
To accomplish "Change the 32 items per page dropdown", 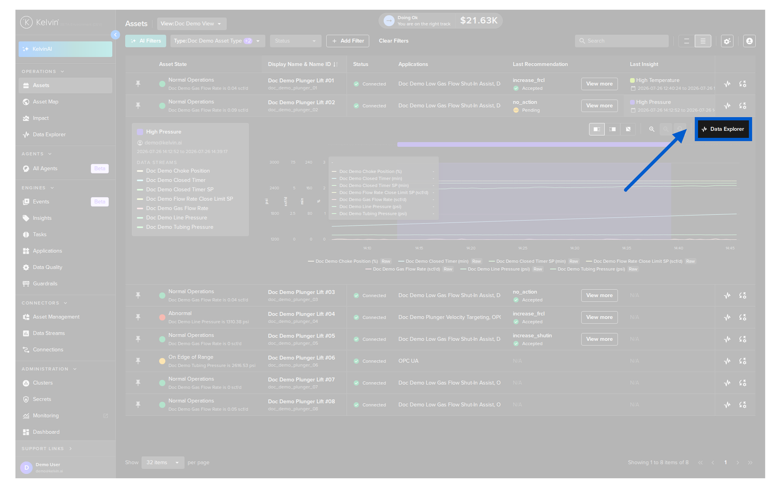I will [x=163, y=462].
